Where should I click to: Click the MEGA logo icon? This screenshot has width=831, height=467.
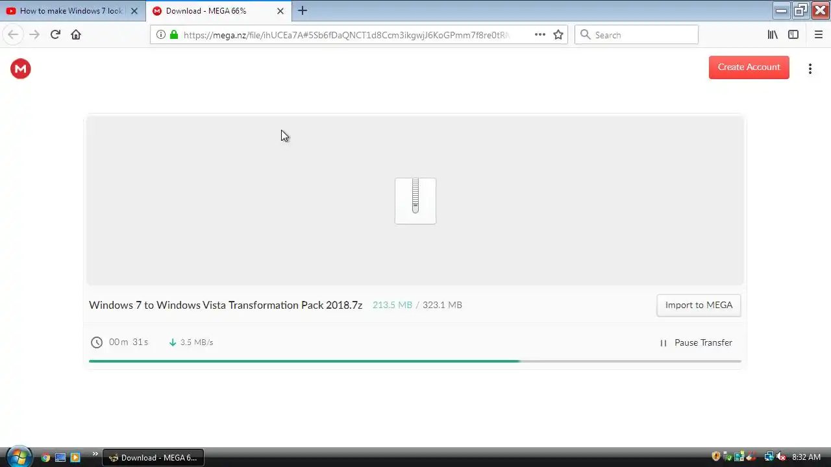point(21,69)
